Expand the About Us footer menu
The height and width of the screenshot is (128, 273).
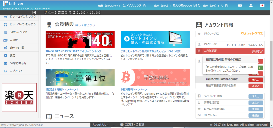click(101, 125)
